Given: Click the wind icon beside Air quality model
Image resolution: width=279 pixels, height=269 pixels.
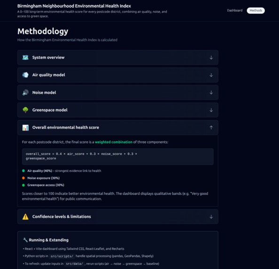Looking at the screenshot, I should click(25, 75).
